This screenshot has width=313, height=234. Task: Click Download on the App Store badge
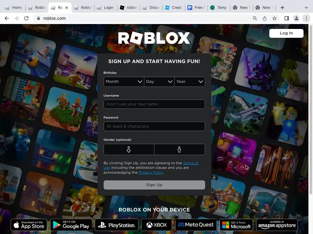tap(29, 225)
